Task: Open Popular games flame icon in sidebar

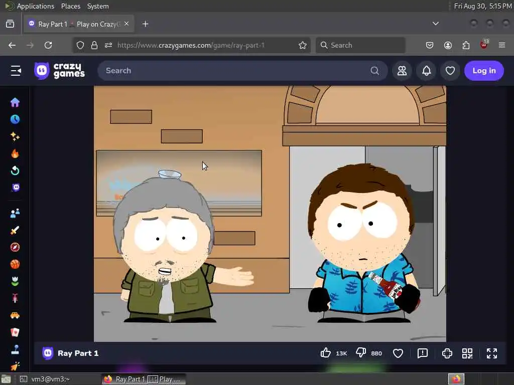Action: tap(15, 153)
